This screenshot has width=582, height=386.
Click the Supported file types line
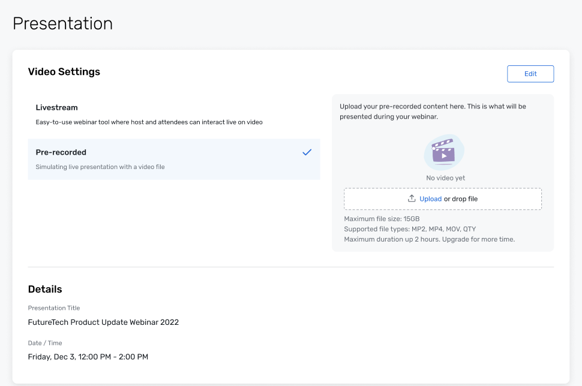(x=410, y=229)
